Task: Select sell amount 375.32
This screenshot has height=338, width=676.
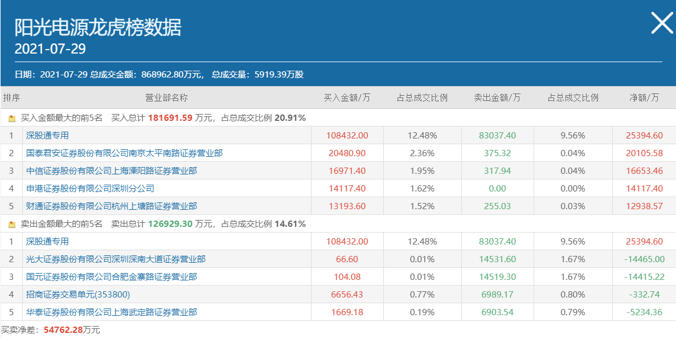Action: [497, 153]
